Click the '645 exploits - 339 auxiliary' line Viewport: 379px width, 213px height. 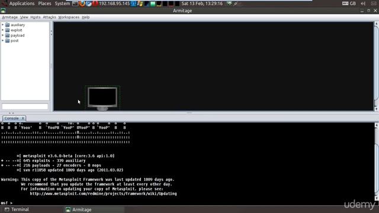[43, 160]
